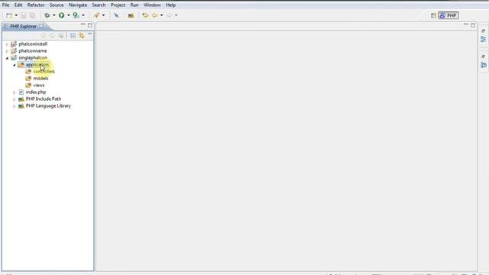
Task: Select the phalconinstall project
Action: 33,44
